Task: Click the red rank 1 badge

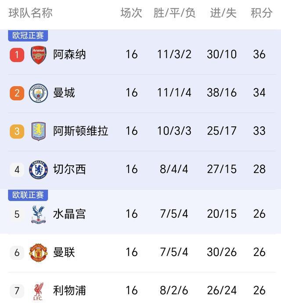Action: tap(17, 55)
